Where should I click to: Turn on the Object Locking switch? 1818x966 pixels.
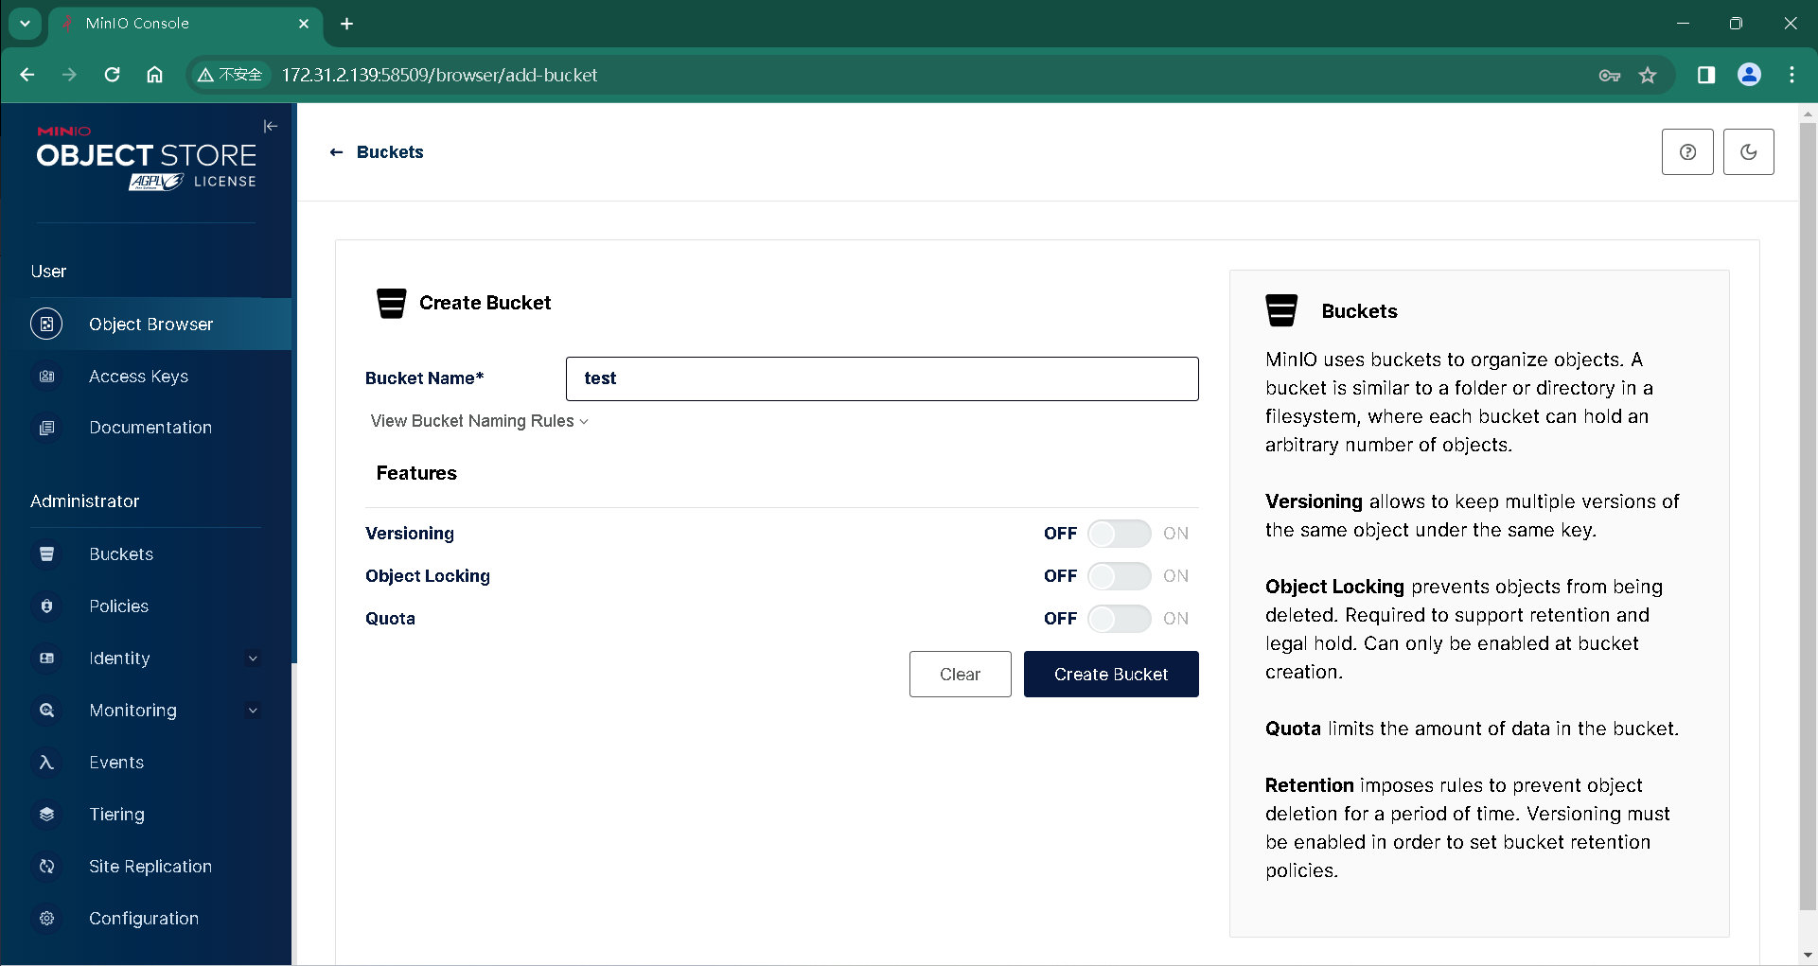tap(1119, 576)
